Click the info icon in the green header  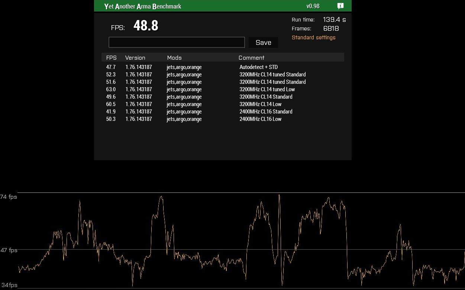tap(340, 6)
